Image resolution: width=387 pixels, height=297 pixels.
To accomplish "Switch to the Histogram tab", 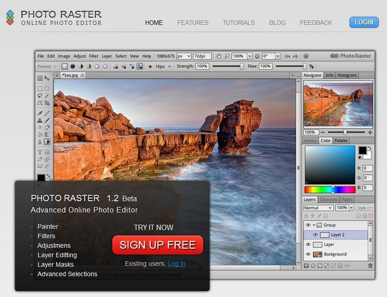I will 347,75.
